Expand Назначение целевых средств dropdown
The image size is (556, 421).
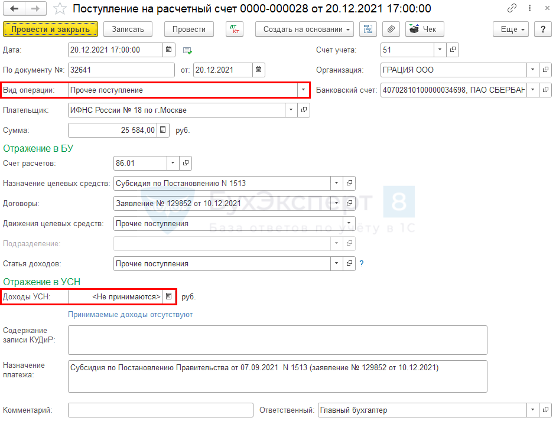pos(337,183)
